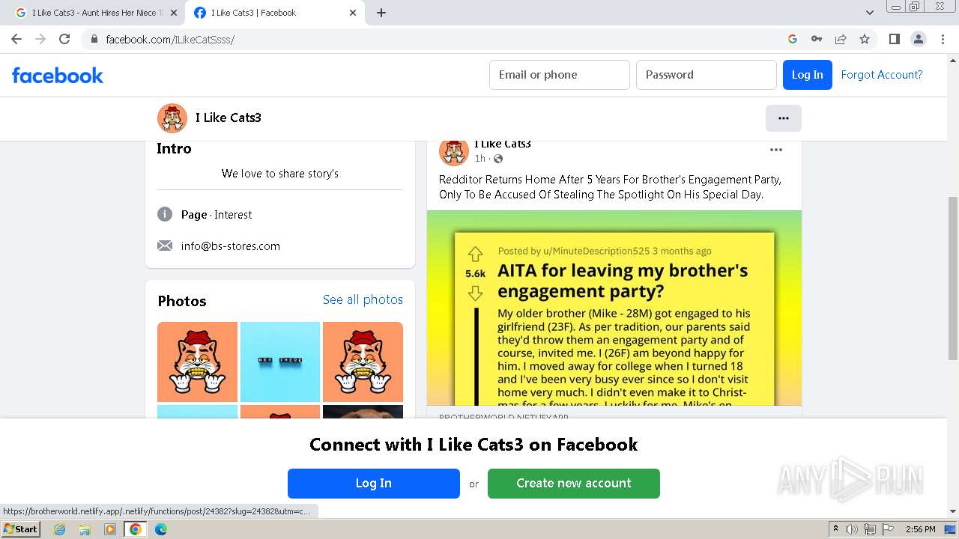Screen dimensions: 959x539
Task: Click the page header cat avatar
Action: coord(172,118)
